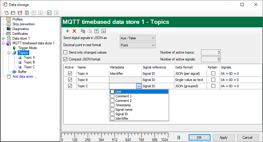Open Topic A Data format cell
The height and width of the screenshot is (142, 263).
tap(190, 74)
